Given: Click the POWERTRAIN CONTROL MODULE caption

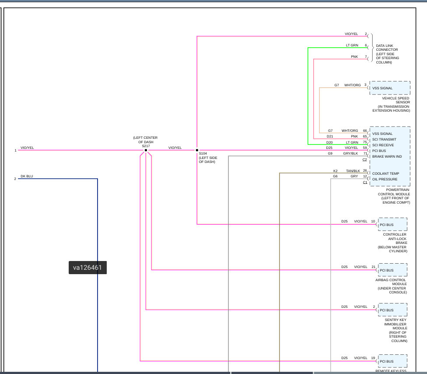Looking at the screenshot, I should [x=393, y=196].
